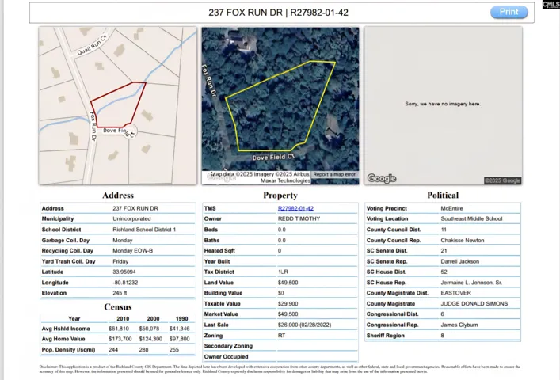Click the Latitude value 33.95094

tap(124, 272)
